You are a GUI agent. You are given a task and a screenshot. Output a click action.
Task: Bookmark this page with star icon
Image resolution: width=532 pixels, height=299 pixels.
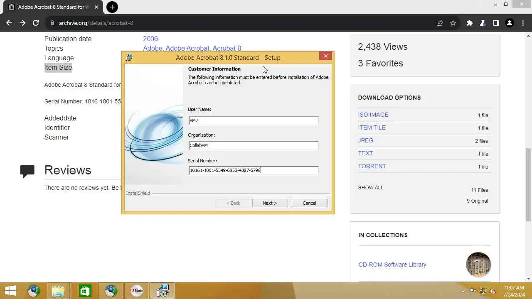click(x=453, y=23)
